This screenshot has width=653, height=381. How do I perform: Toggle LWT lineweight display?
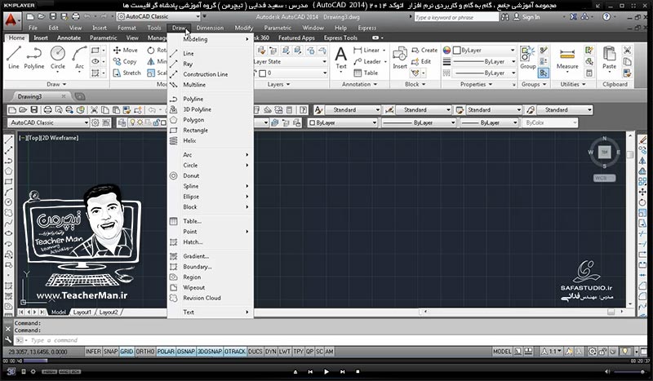[x=285, y=352]
